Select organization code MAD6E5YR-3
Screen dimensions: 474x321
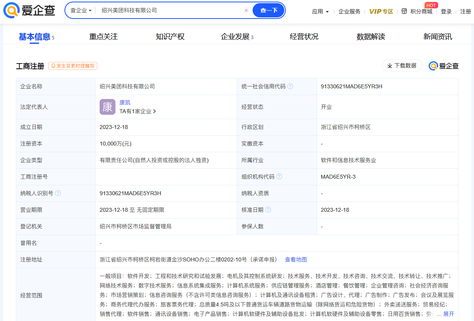338,177
